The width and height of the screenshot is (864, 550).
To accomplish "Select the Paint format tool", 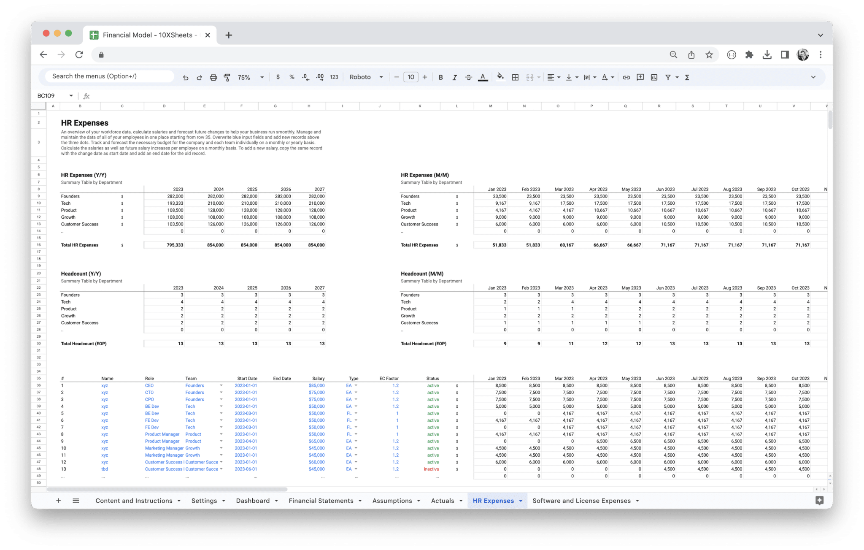I will [x=227, y=77].
